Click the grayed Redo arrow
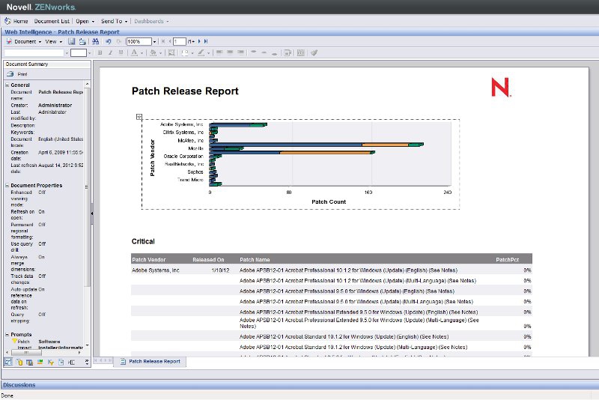Image resolution: width=599 pixels, height=400 pixels. tap(118, 41)
